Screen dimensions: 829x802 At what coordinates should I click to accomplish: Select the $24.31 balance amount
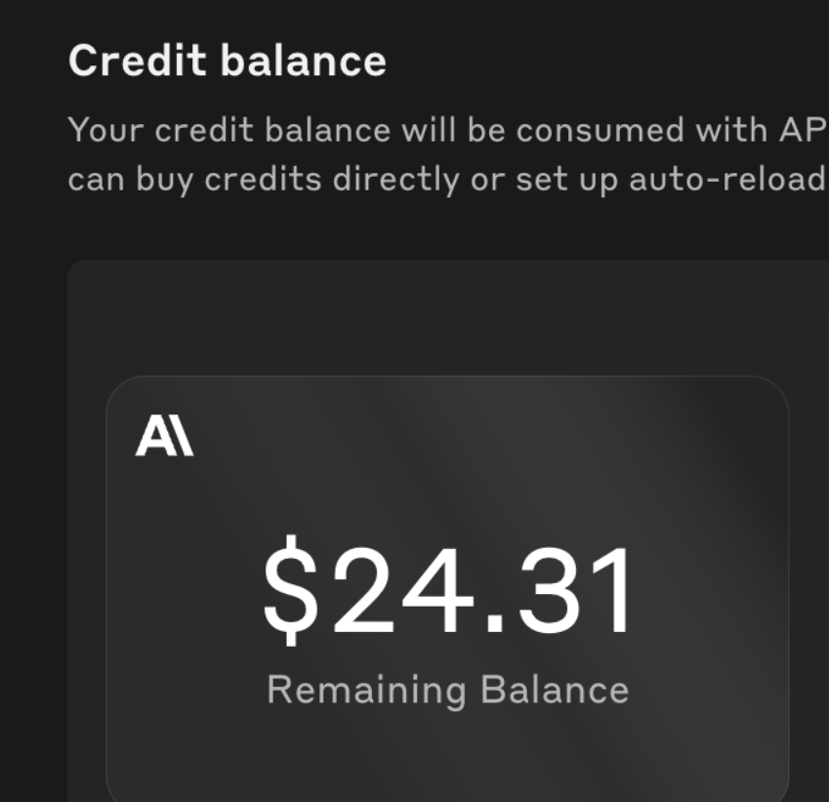click(447, 590)
